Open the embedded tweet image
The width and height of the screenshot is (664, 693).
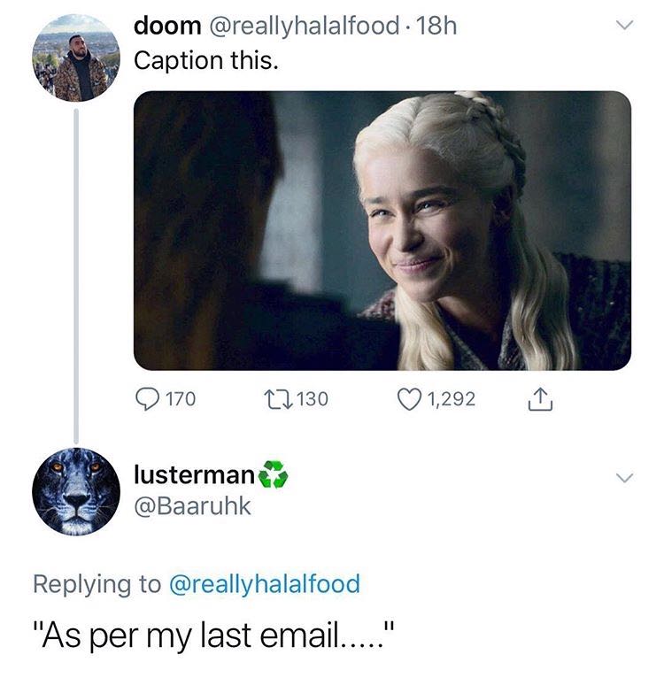382,230
